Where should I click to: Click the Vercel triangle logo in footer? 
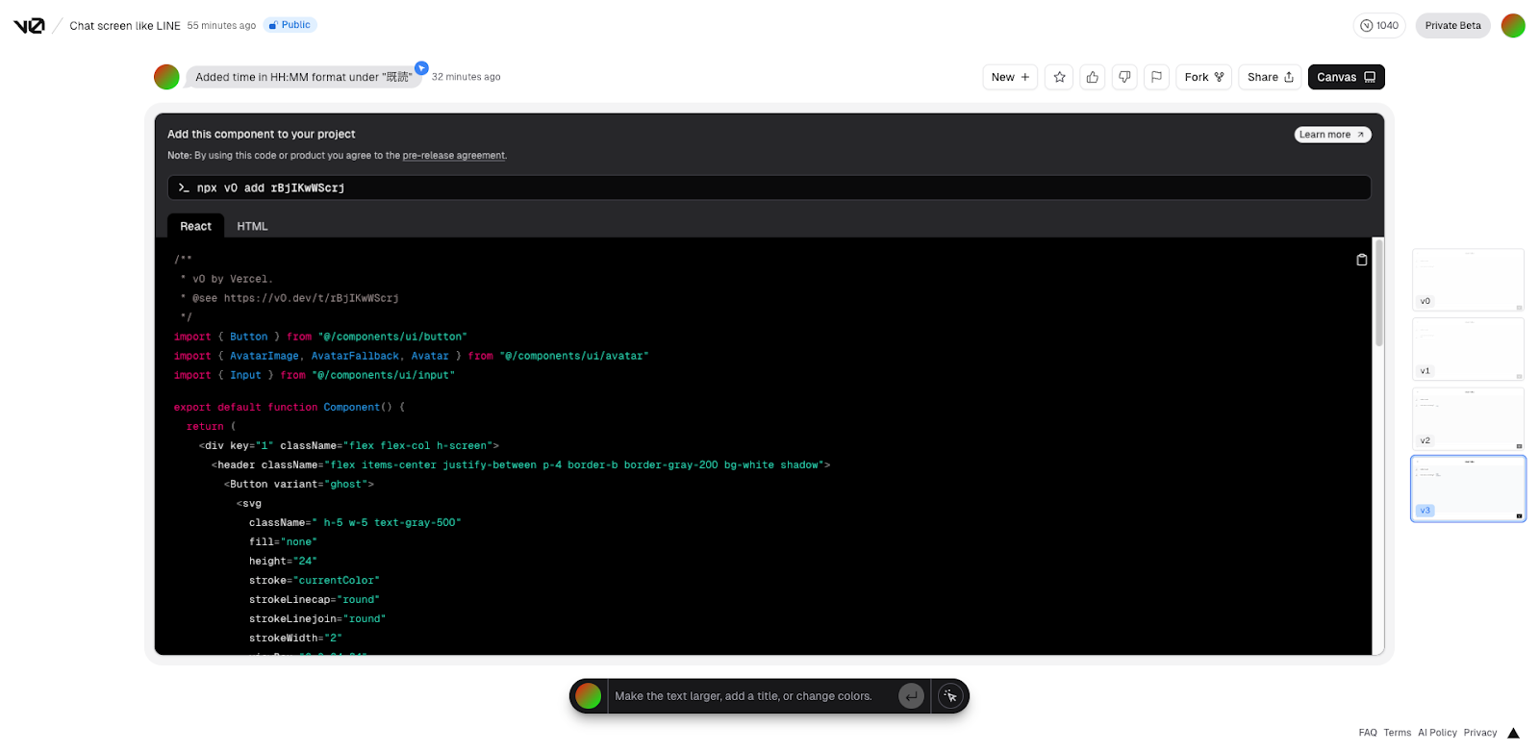pos(1513,733)
